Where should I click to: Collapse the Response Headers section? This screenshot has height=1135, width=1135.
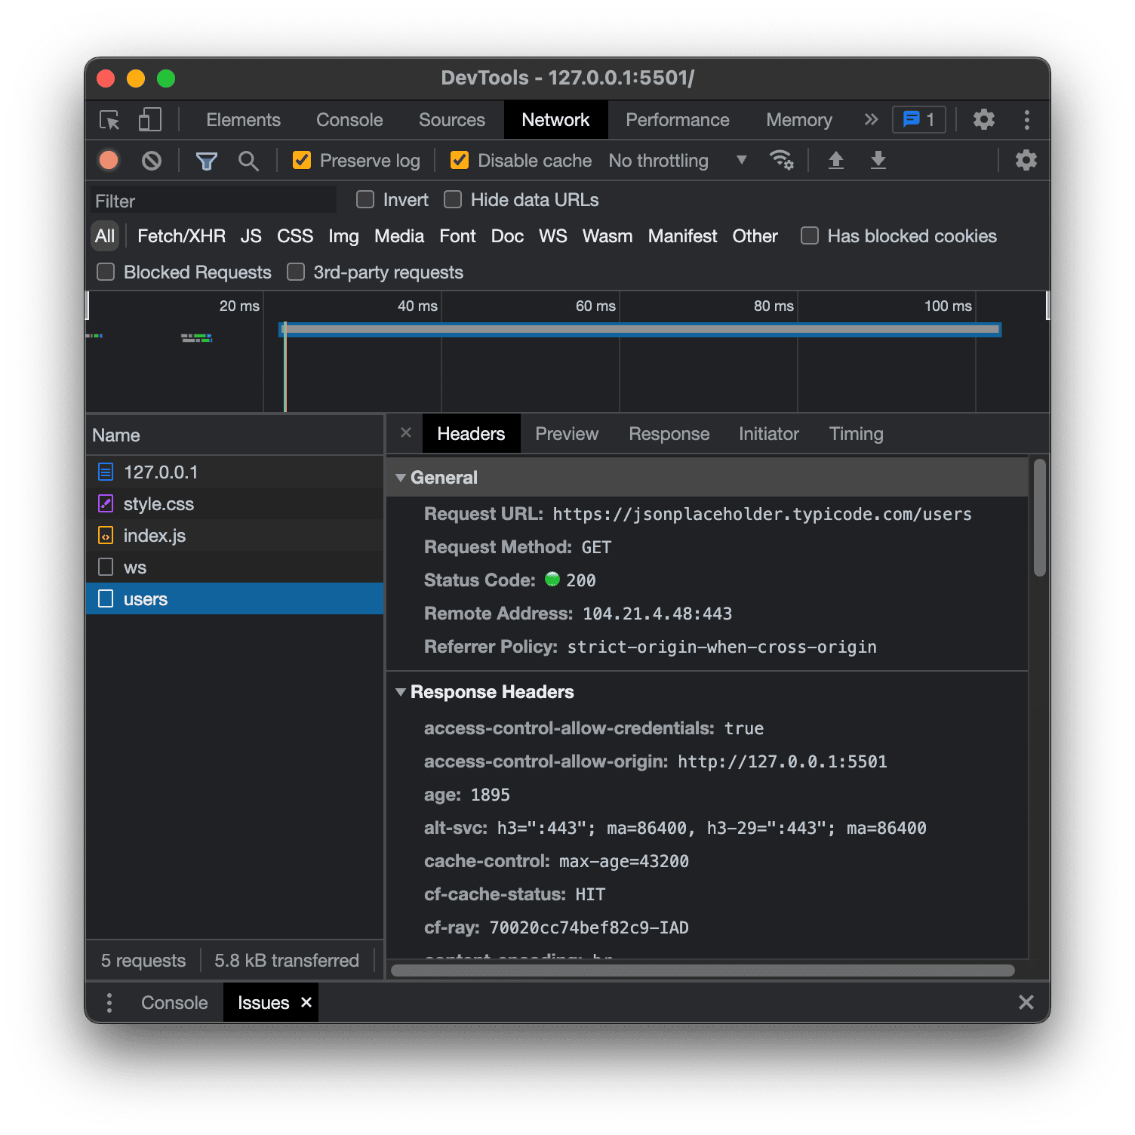click(401, 692)
